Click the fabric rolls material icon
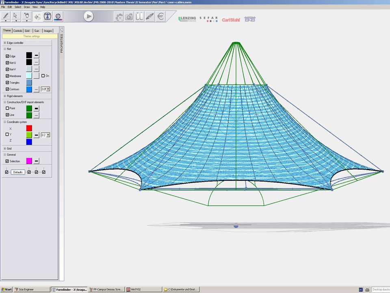The height and width of the screenshot is (293, 390). [140, 17]
